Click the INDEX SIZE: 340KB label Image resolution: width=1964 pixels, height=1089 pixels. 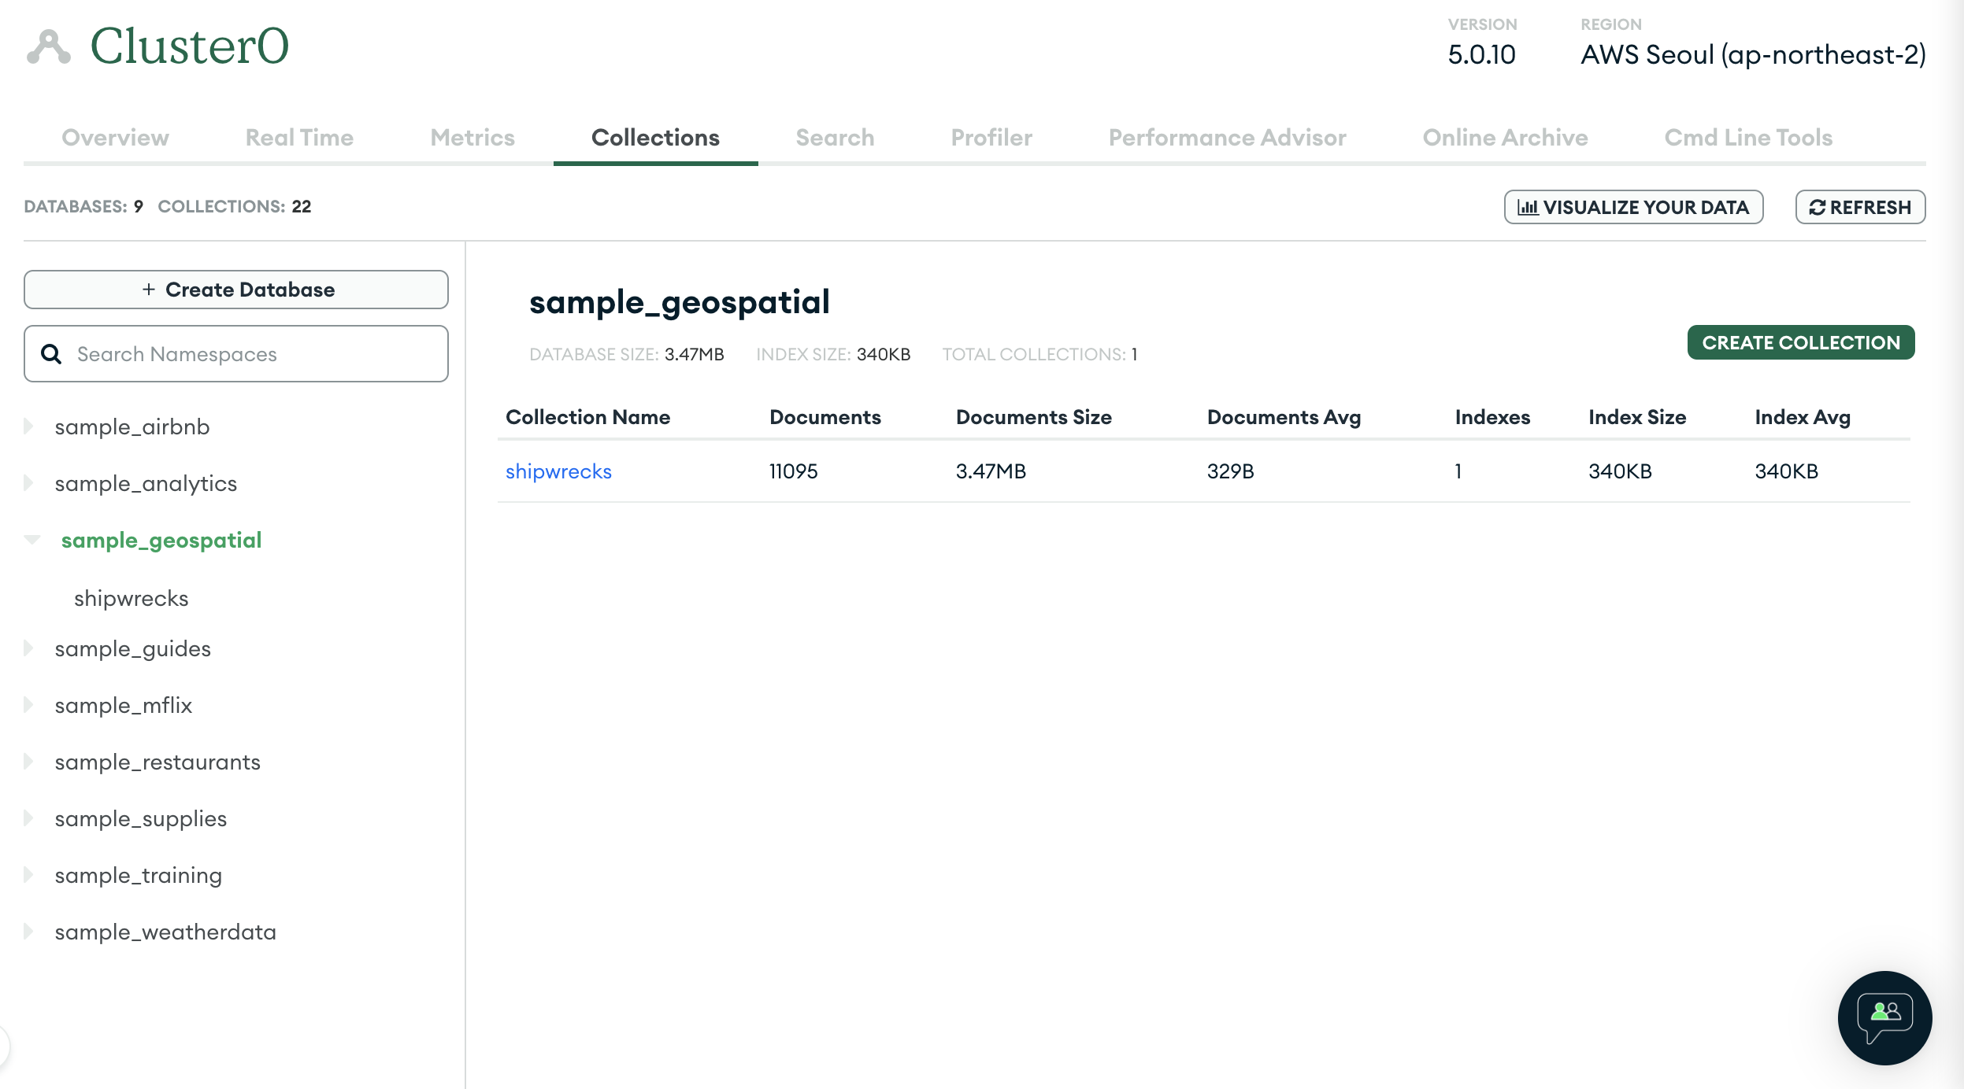833,354
